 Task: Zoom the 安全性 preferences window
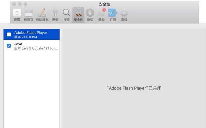[25, 4]
